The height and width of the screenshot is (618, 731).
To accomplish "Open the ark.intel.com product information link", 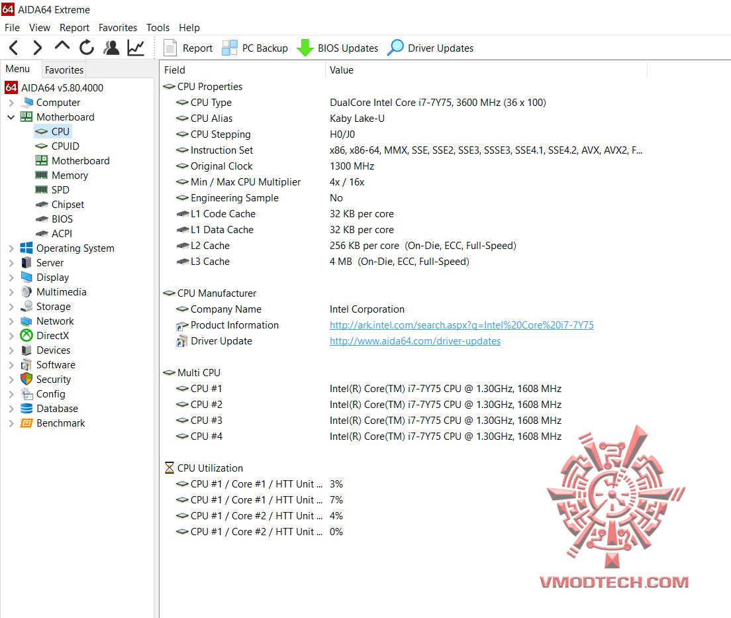I will tap(462, 325).
